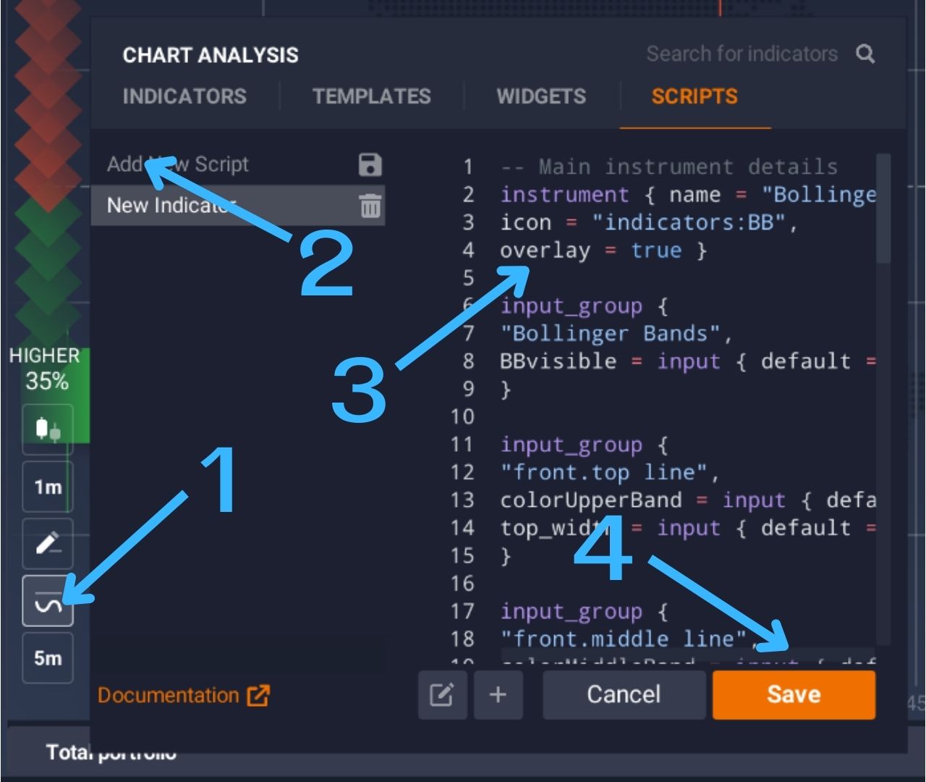This screenshot has width=926, height=782.
Task: Switch to the Indicators tab
Action: coord(184,96)
